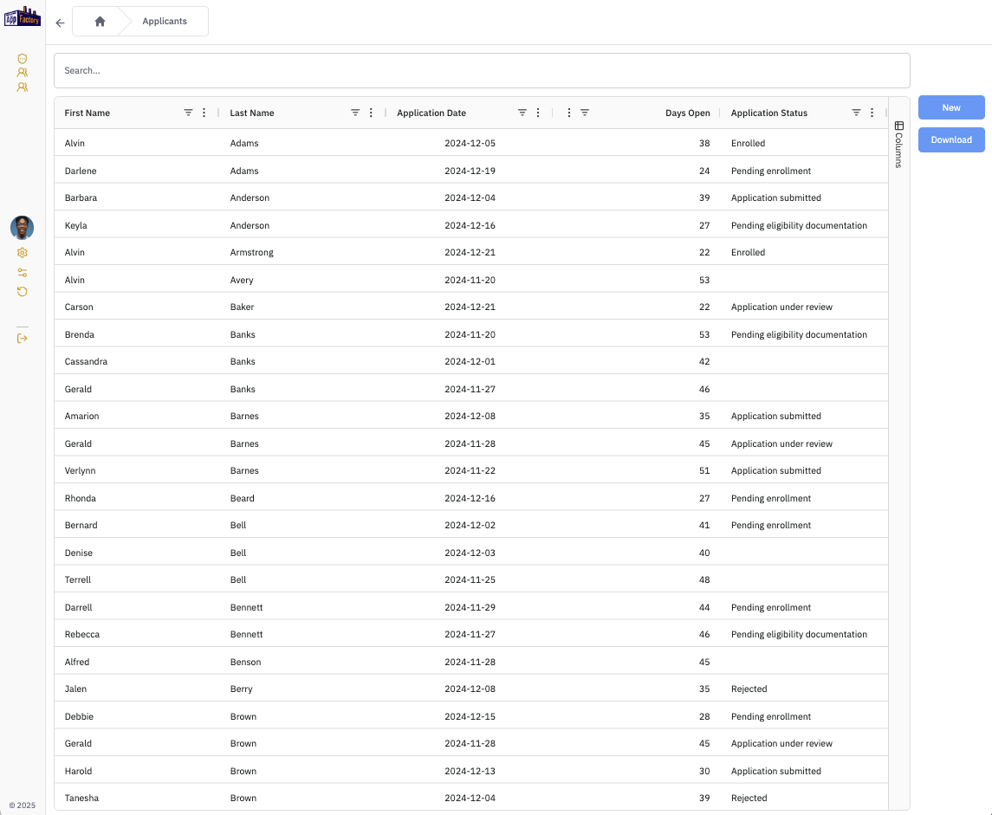Screen dimensions: 992x815
Task: Select the second users icon in the sidebar
Action: [22, 87]
